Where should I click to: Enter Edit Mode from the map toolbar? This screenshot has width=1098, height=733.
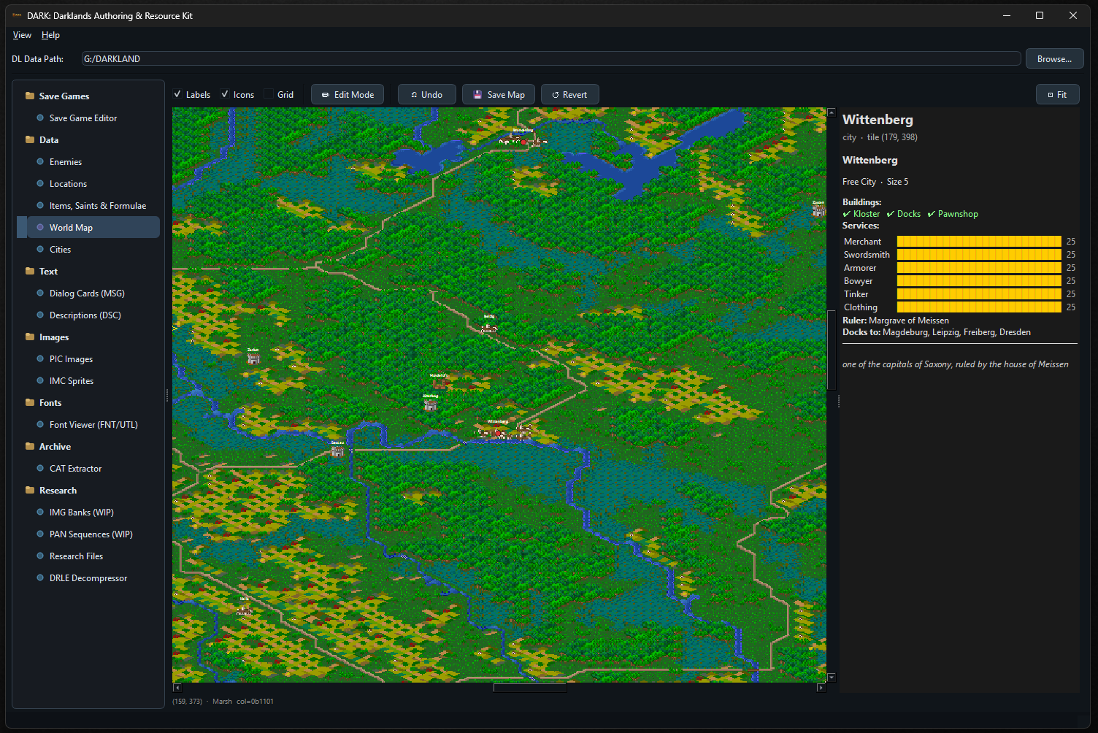point(348,95)
